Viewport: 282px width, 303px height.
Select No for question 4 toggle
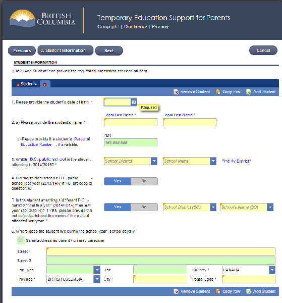click(144, 181)
